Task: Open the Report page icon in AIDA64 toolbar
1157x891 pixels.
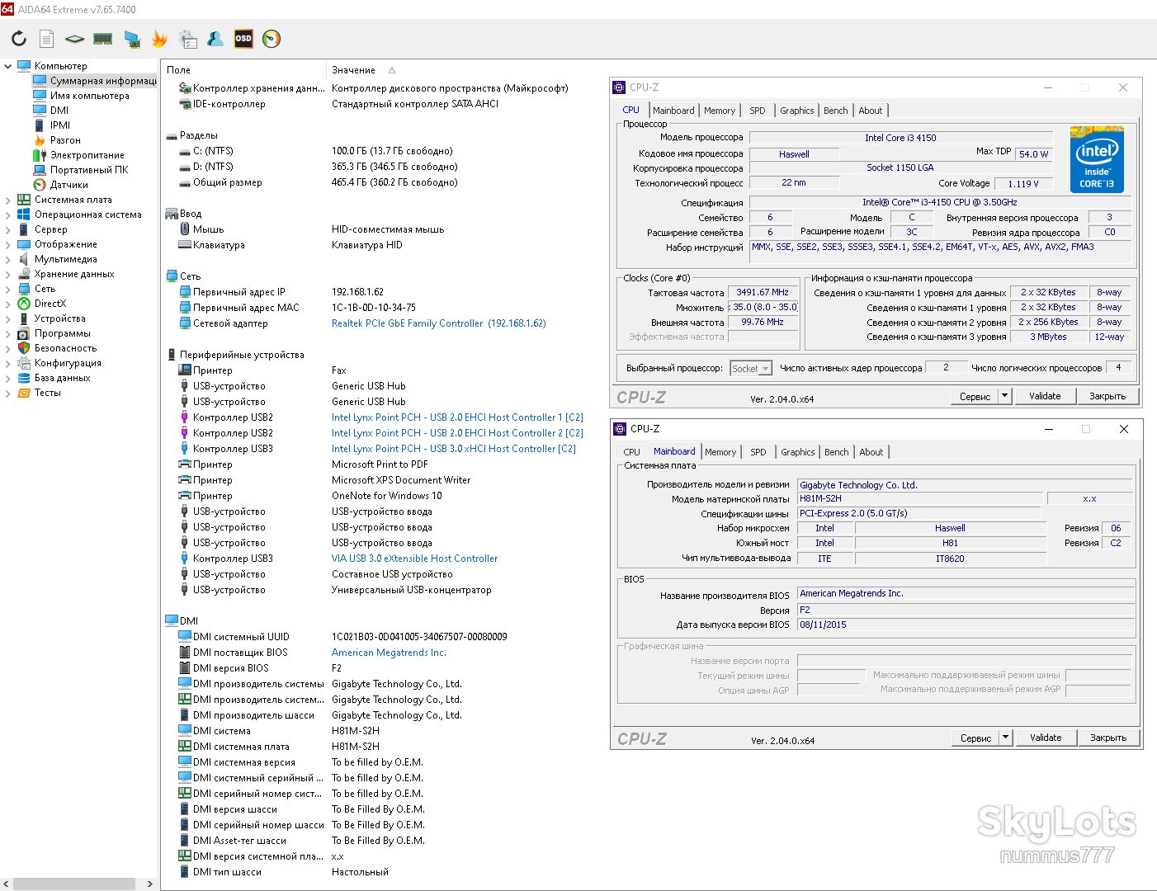Action: coord(47,39)
